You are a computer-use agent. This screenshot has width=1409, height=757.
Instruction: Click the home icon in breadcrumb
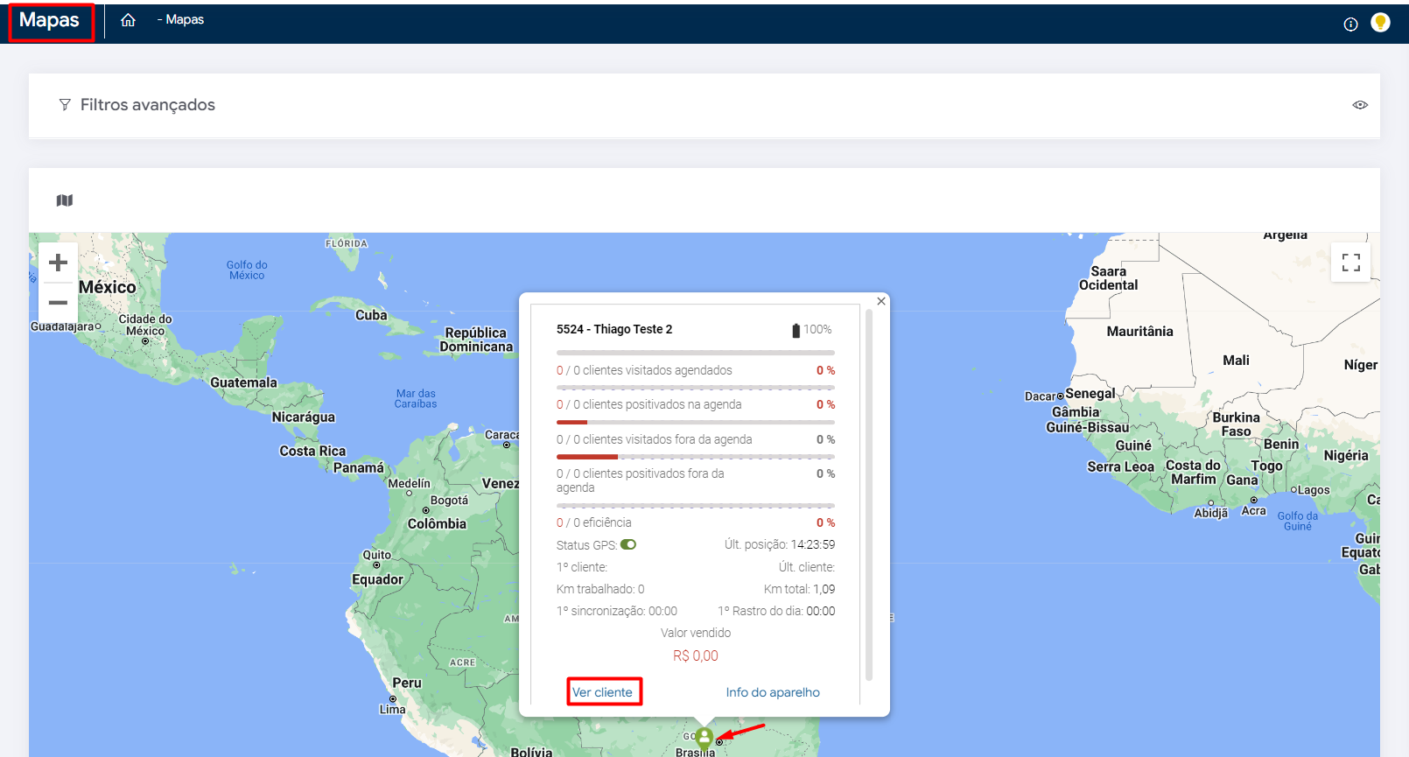(x=128, y=20)
